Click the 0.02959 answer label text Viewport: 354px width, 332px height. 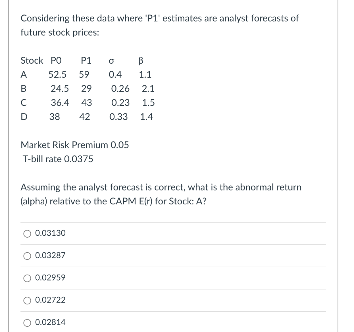[x=49, y=278]
